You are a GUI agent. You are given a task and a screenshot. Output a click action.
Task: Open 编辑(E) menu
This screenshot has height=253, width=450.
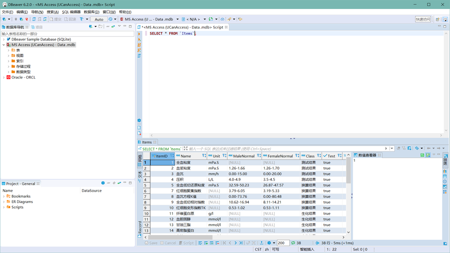[x=22, y=12]
